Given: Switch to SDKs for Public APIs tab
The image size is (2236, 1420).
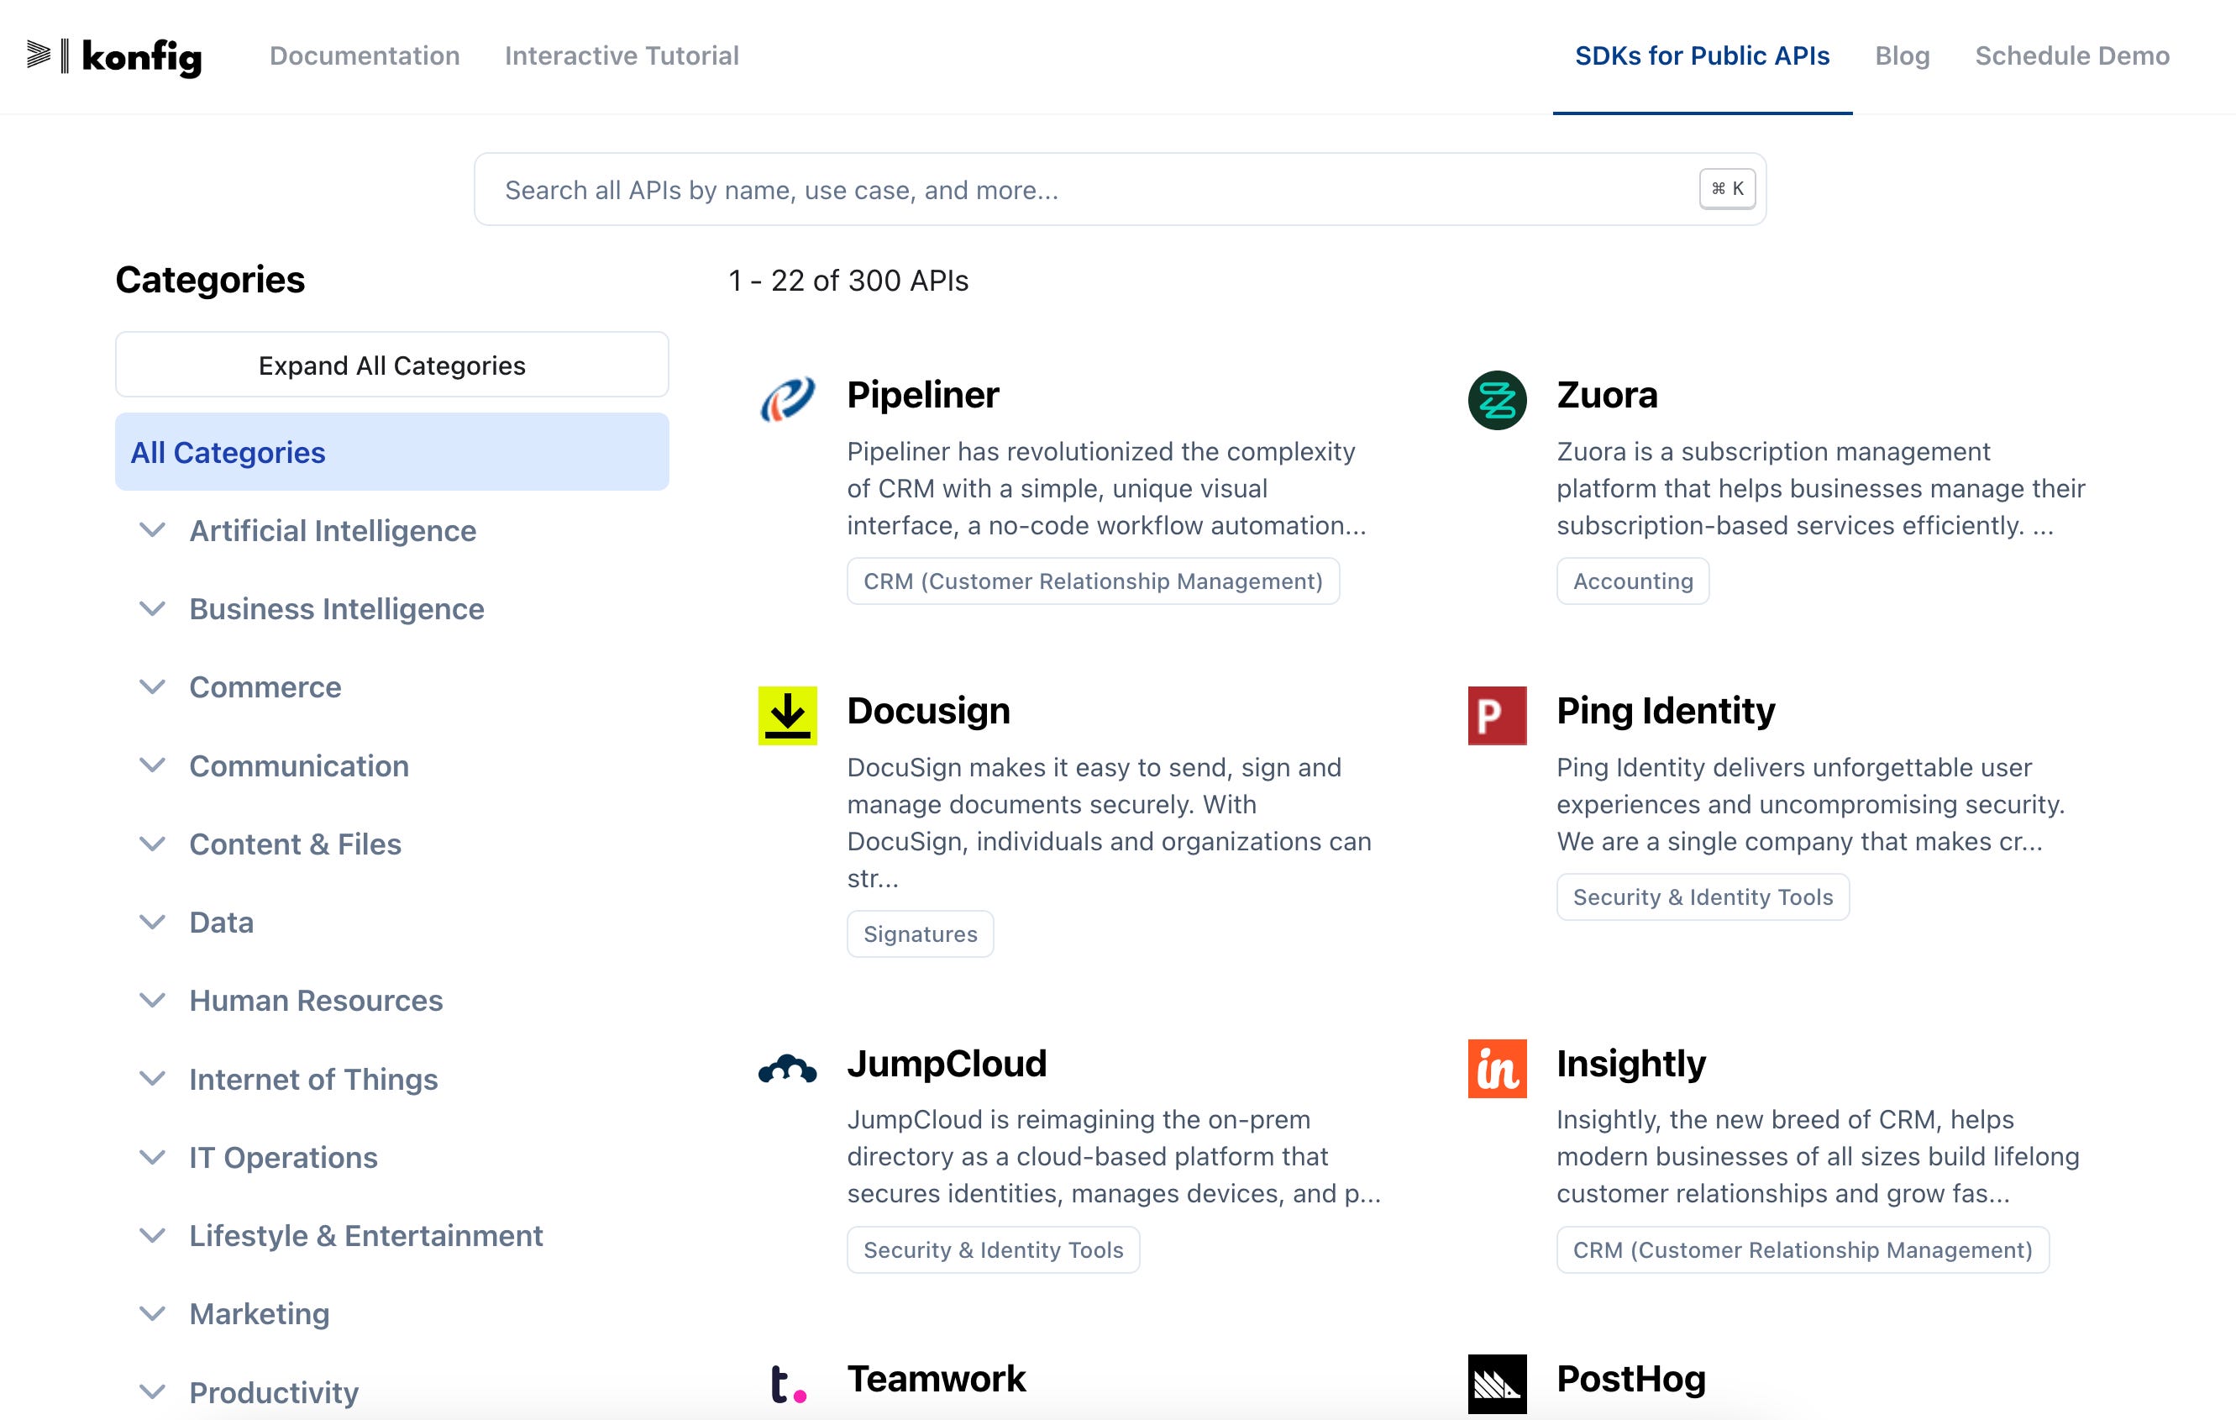Looking at the screenshot, I should pyautogui.click(x=1701, y=55).
